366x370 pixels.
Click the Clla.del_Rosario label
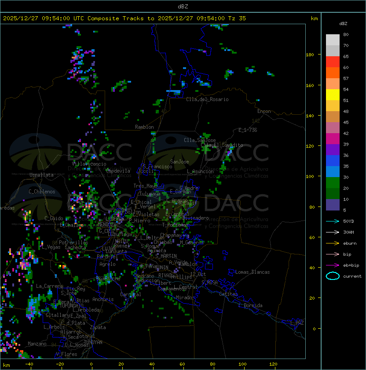[207, 99]
